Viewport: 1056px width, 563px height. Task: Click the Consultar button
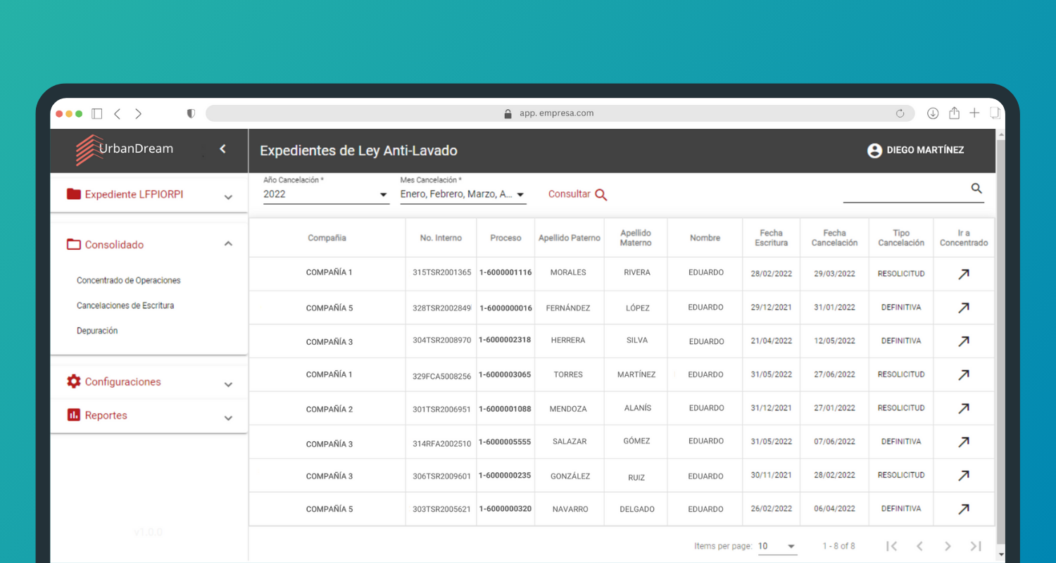tap(577, 194)
